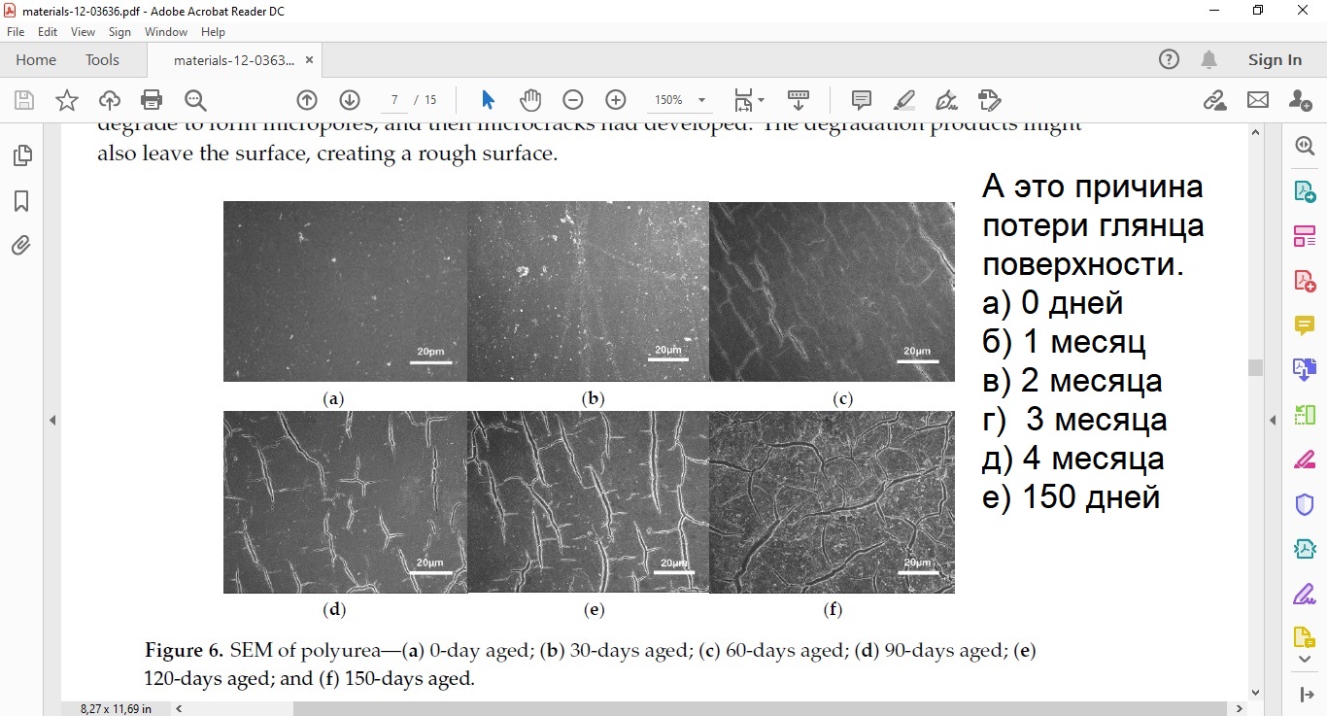Select the Hand pan tool
The image size is (1327, 716).
529,100
